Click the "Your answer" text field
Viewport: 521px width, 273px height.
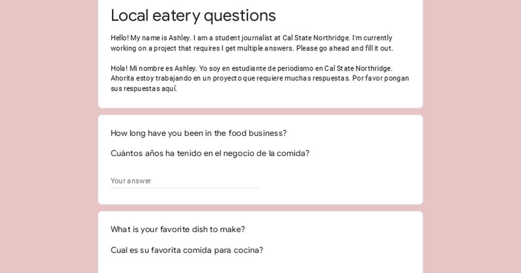(x=185, y=181)
